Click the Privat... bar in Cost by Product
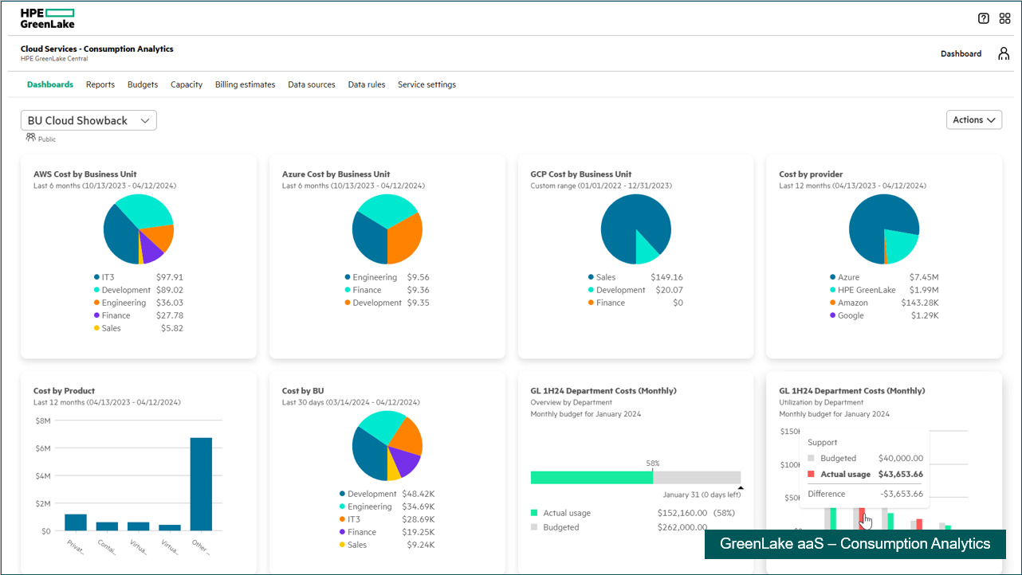This screenshot has width=1022, height=575. [76, 522]
